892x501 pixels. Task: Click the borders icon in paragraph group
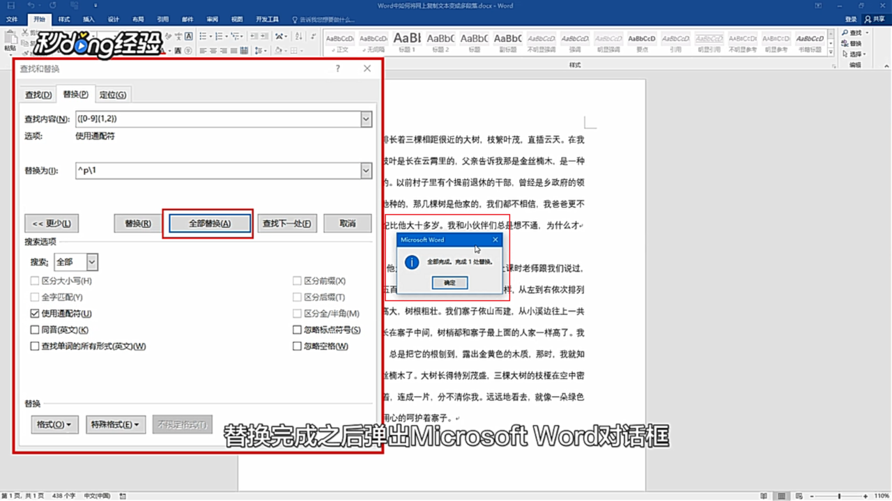(x=294, y=50)
